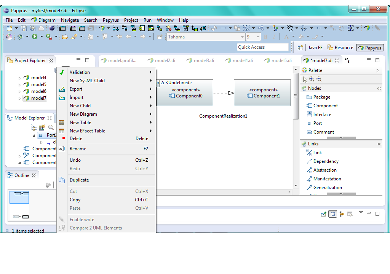Switch to the Papyrus perspective
Screen dimensions: 390x274
370,48
